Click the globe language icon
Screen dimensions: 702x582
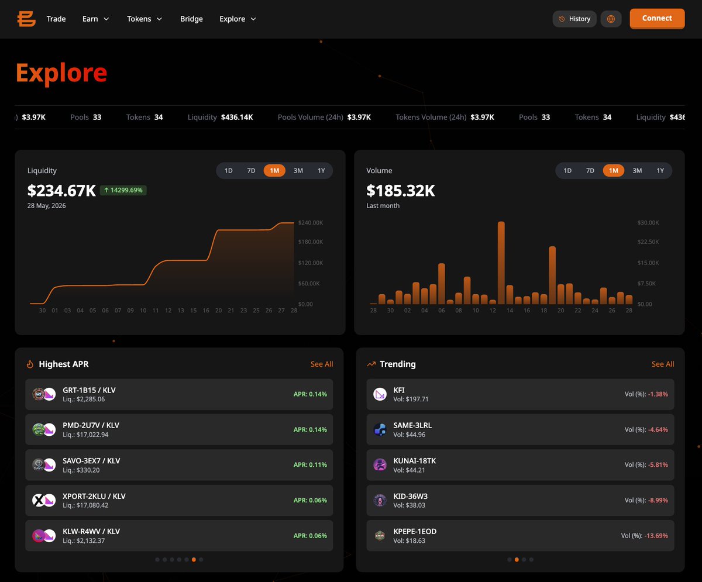(611, 19)
